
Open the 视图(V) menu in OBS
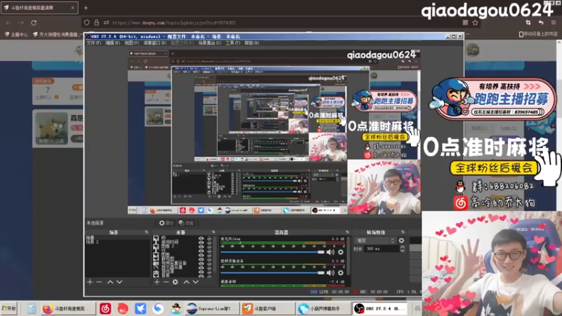click(x=131, y=43)
